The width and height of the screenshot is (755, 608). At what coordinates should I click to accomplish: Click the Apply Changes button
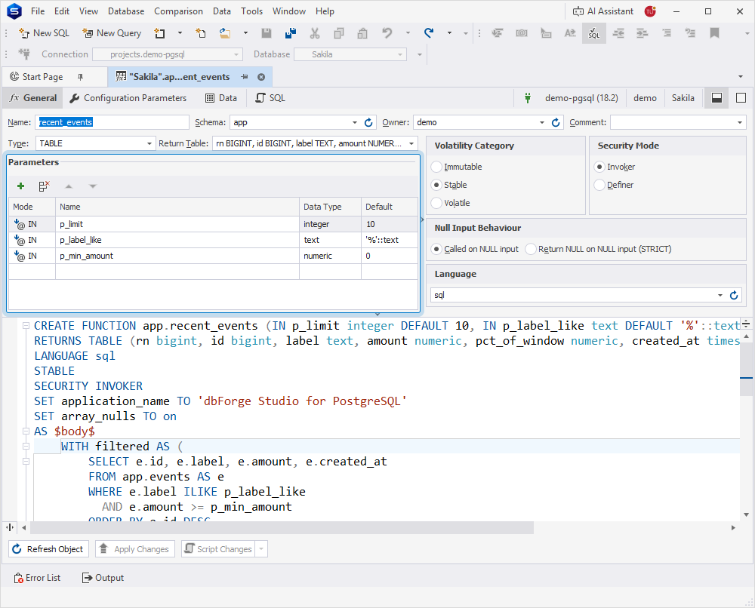(x=134, y=549)
